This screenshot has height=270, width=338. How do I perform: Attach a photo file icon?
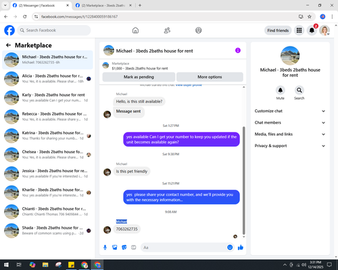[115, 248]
